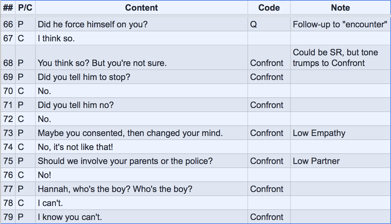
Task: Select the cell "Did he force himself on you?"
Action: click(92, 24)
